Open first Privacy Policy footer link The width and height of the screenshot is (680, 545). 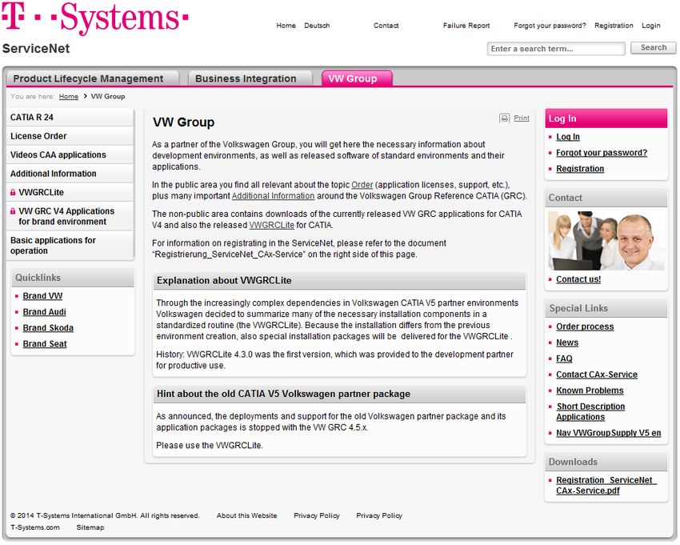click(317, 516)
